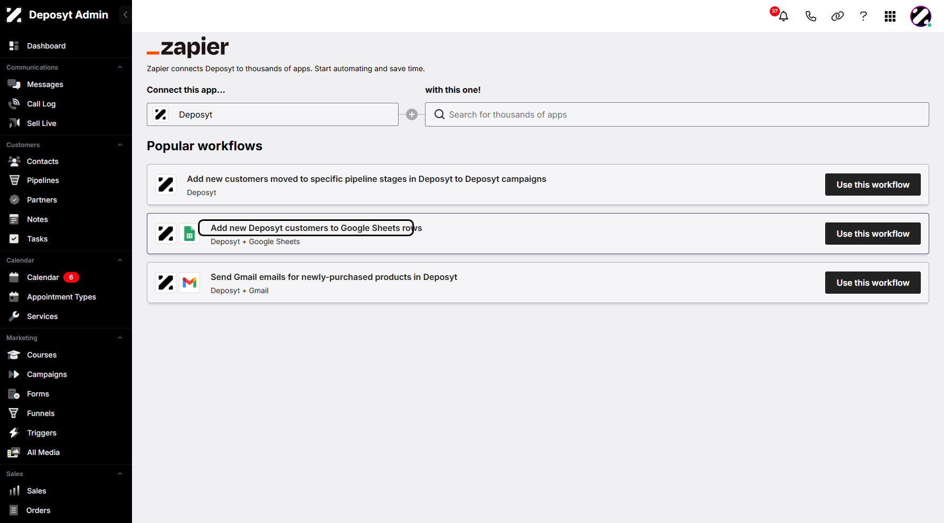Collapse the Customers section

pyautogui.click(x=120, y=145)
